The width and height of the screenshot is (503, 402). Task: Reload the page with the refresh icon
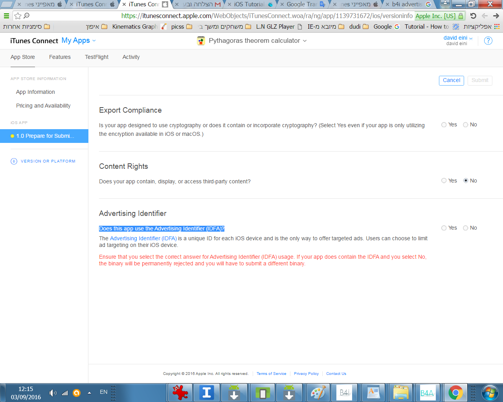pos(473,16)
